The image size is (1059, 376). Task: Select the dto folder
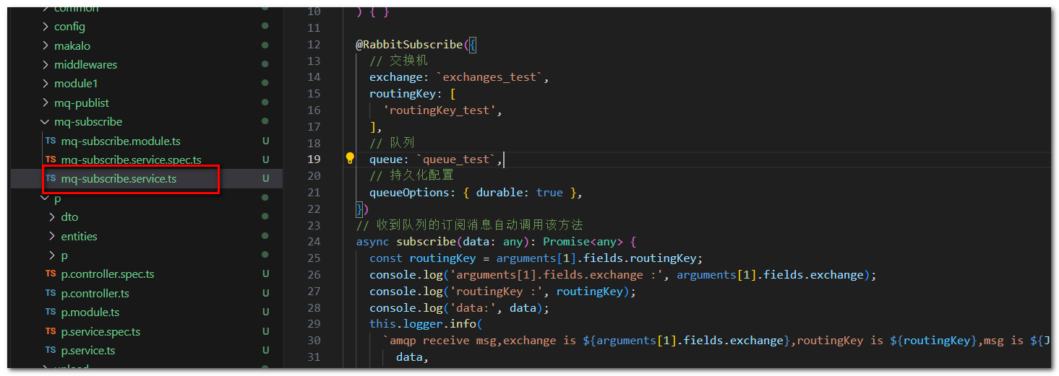click(69, 217)
